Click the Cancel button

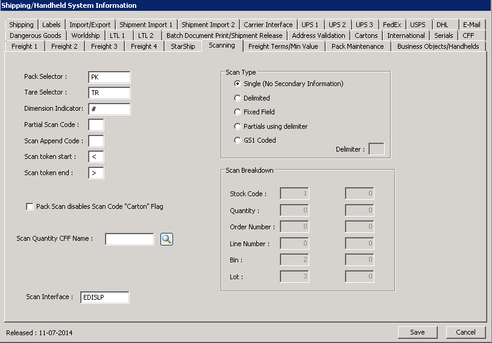465,332
